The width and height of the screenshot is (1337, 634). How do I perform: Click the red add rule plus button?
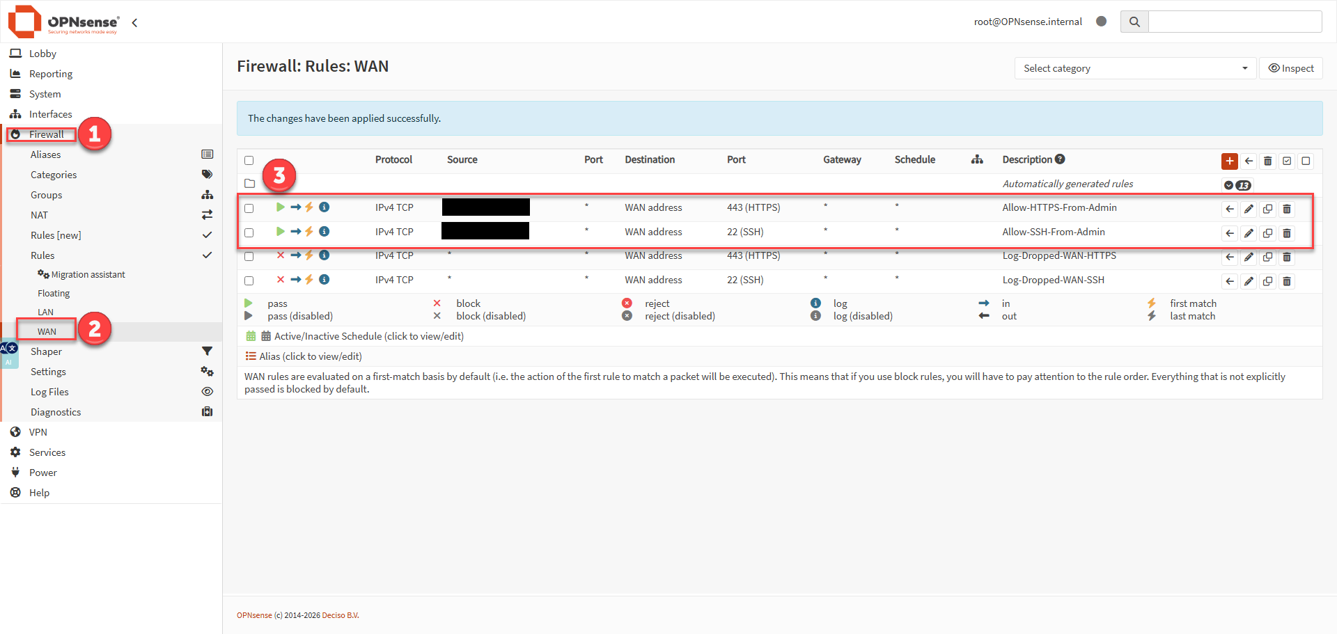point(1229,161)
